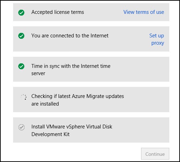180x162 pixels.
Task: Click the Internet connection row background panel
Action: click(x=91, y=39)
